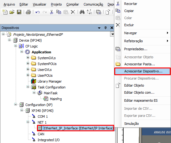Click the Paste icon in toolbar
The image size is (171, 143).
pos(66,12)
